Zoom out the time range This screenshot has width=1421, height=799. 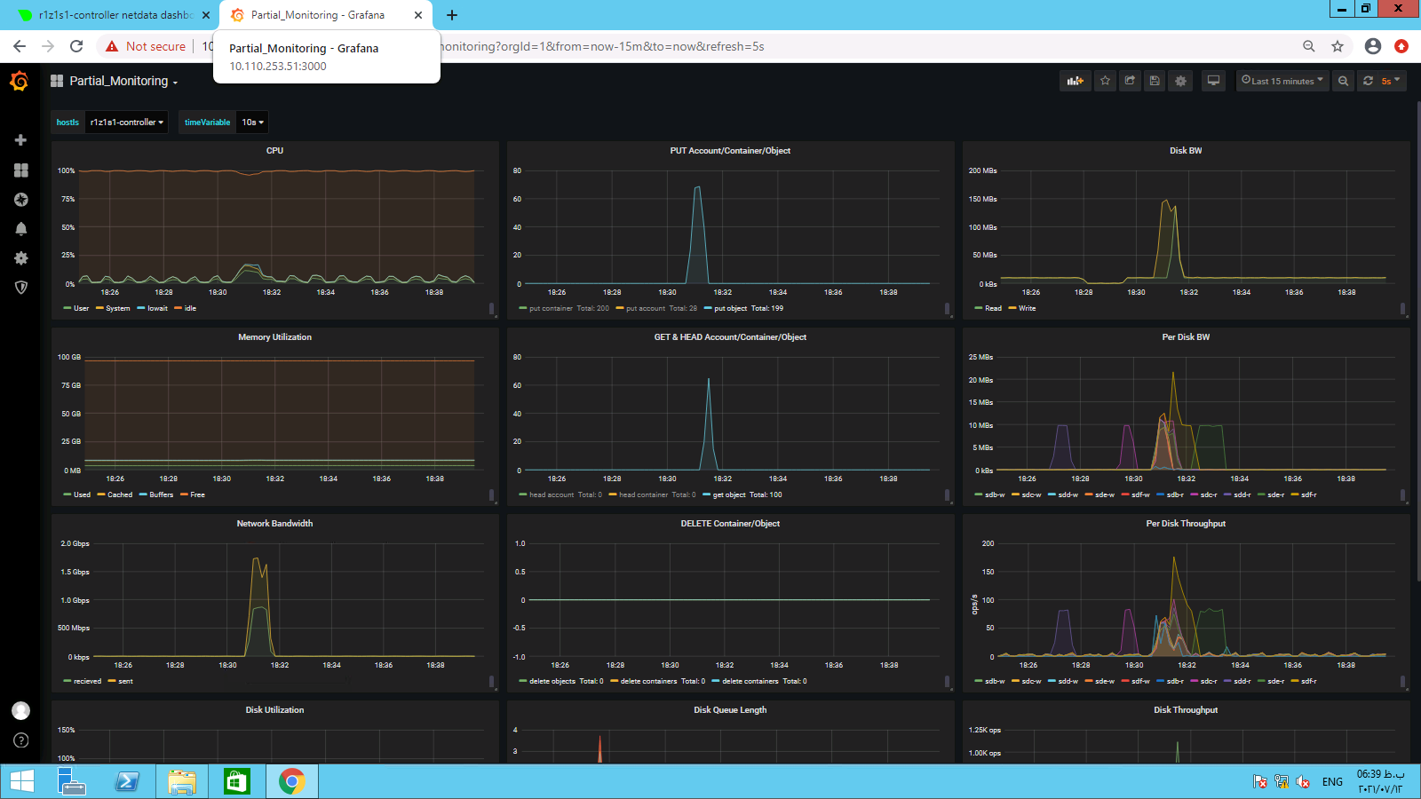(1343, 81)
